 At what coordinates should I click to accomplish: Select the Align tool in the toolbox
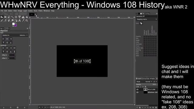pyautogui.click(x=2, y=17)
